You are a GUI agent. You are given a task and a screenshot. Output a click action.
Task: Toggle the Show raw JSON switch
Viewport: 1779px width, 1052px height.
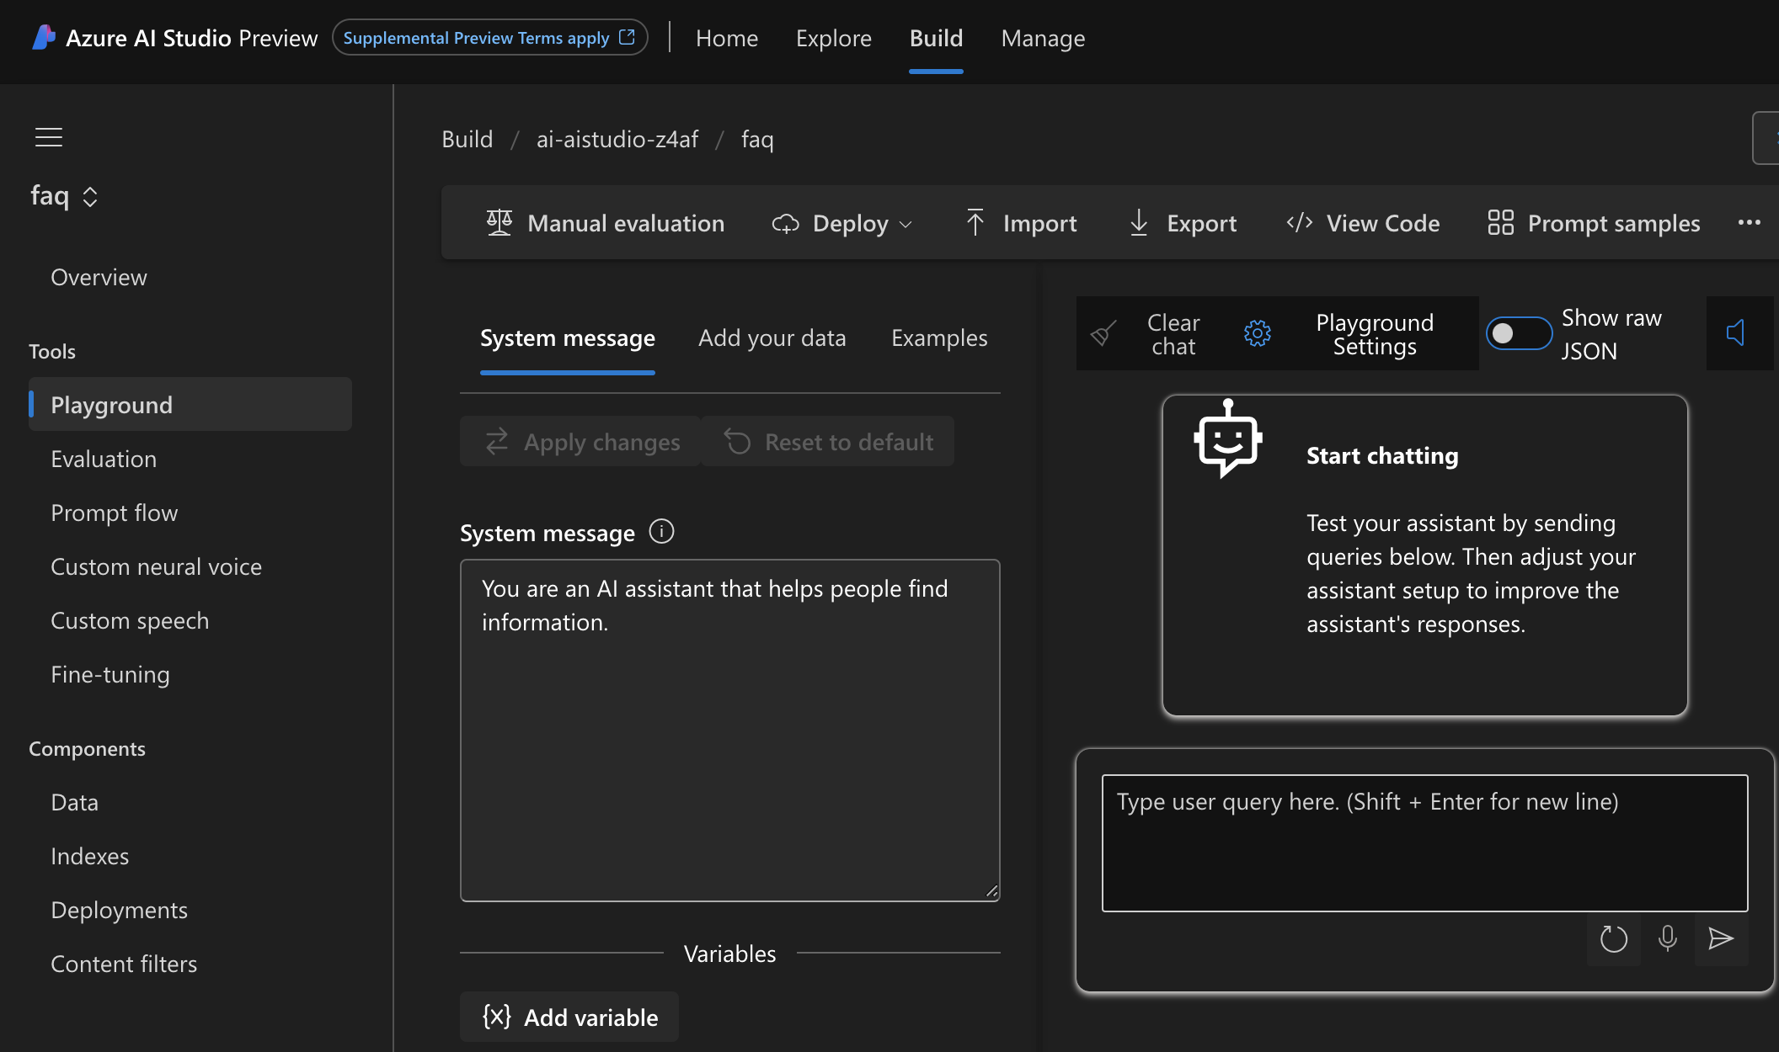(1518, 333)
